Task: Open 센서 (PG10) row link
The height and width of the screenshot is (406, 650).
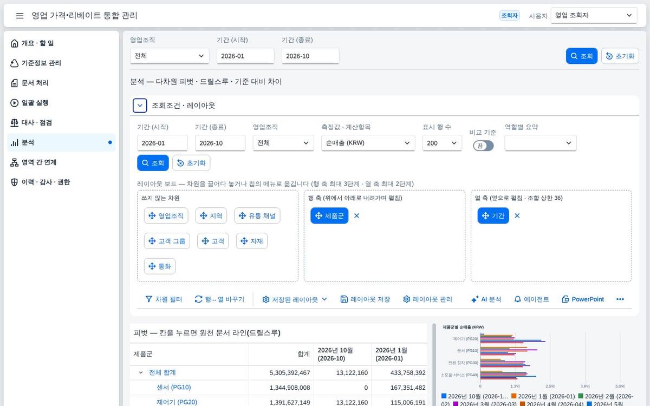Action: coord(173,388)
